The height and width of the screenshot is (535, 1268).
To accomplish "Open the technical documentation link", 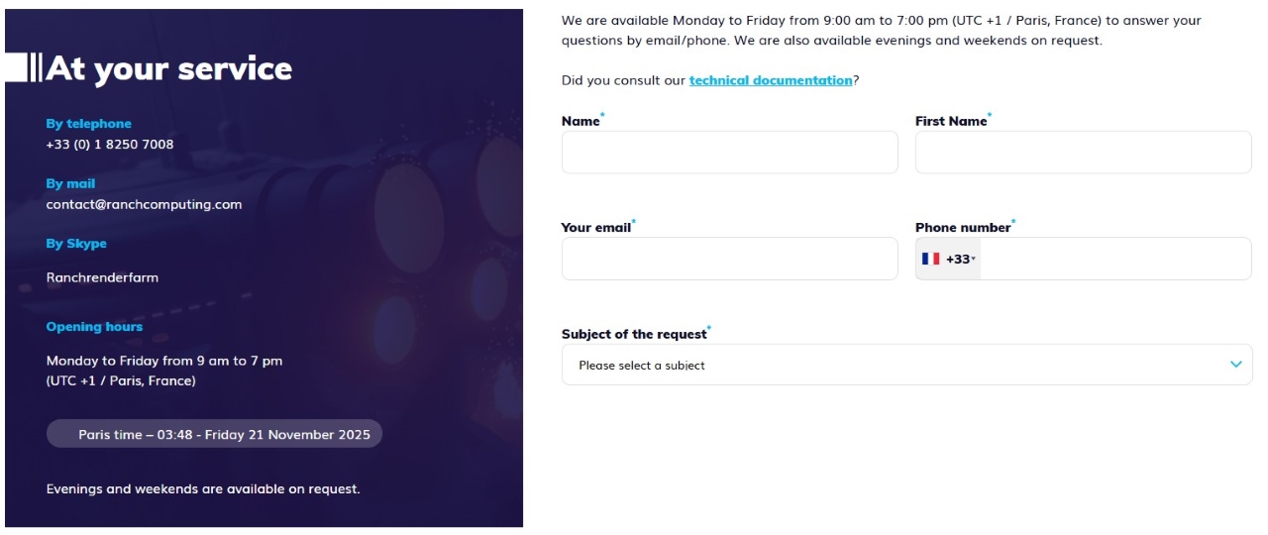I will 770,80.
